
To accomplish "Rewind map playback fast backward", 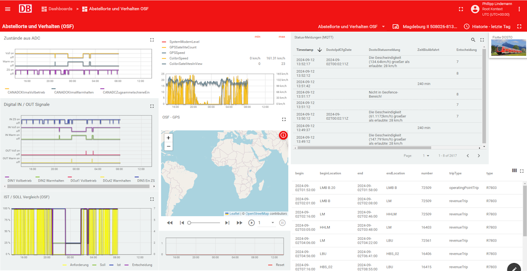I will coord(170,223).
